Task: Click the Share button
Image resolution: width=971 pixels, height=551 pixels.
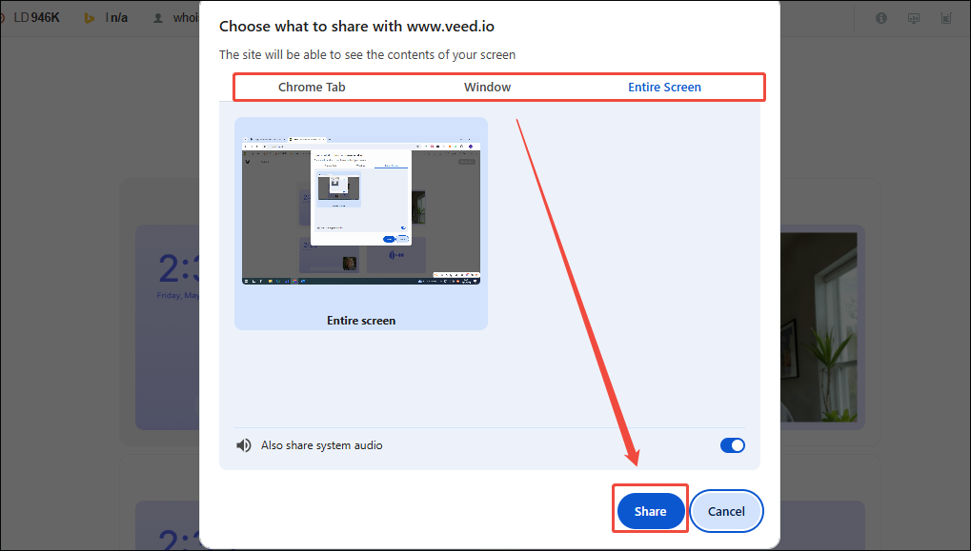Action: coord(650,510)
